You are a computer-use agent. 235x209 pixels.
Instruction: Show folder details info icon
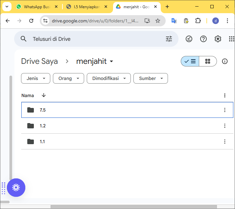225,61
